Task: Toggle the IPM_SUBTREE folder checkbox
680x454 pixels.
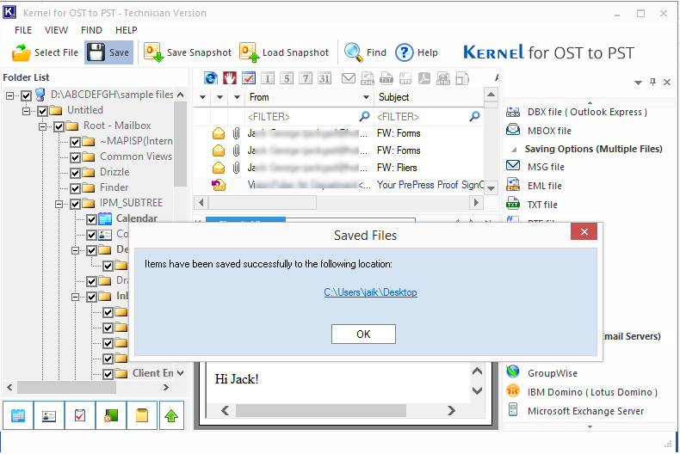Action: 75,204
